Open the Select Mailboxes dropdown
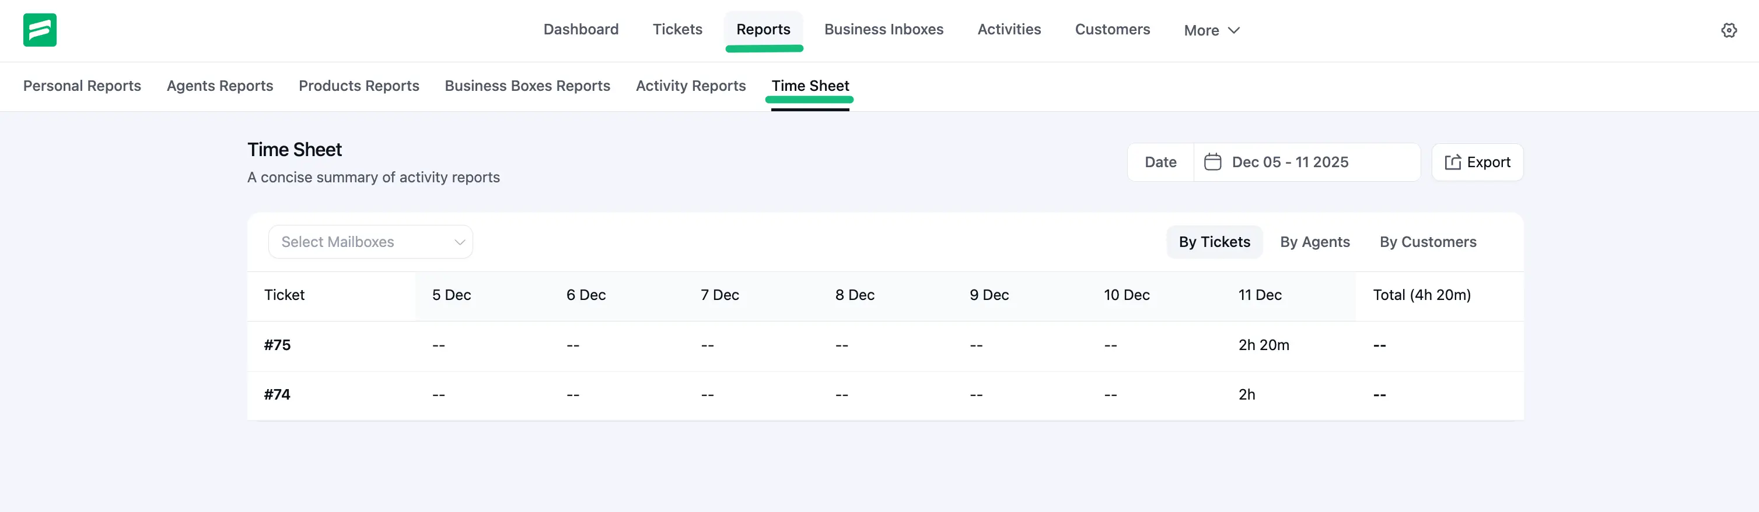 (x=370, y=242)
